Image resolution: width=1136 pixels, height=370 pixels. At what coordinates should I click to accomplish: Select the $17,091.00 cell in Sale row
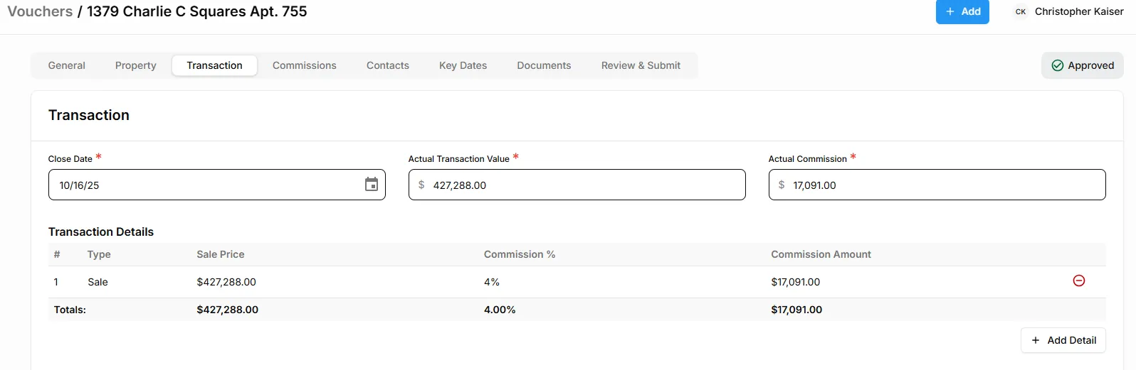point(796,282)
